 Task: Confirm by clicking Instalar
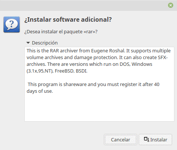(155, 140)
